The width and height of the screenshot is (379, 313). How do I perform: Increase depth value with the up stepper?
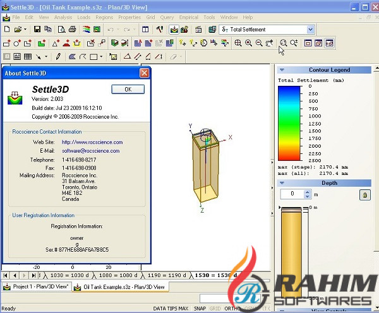(307, 192)
